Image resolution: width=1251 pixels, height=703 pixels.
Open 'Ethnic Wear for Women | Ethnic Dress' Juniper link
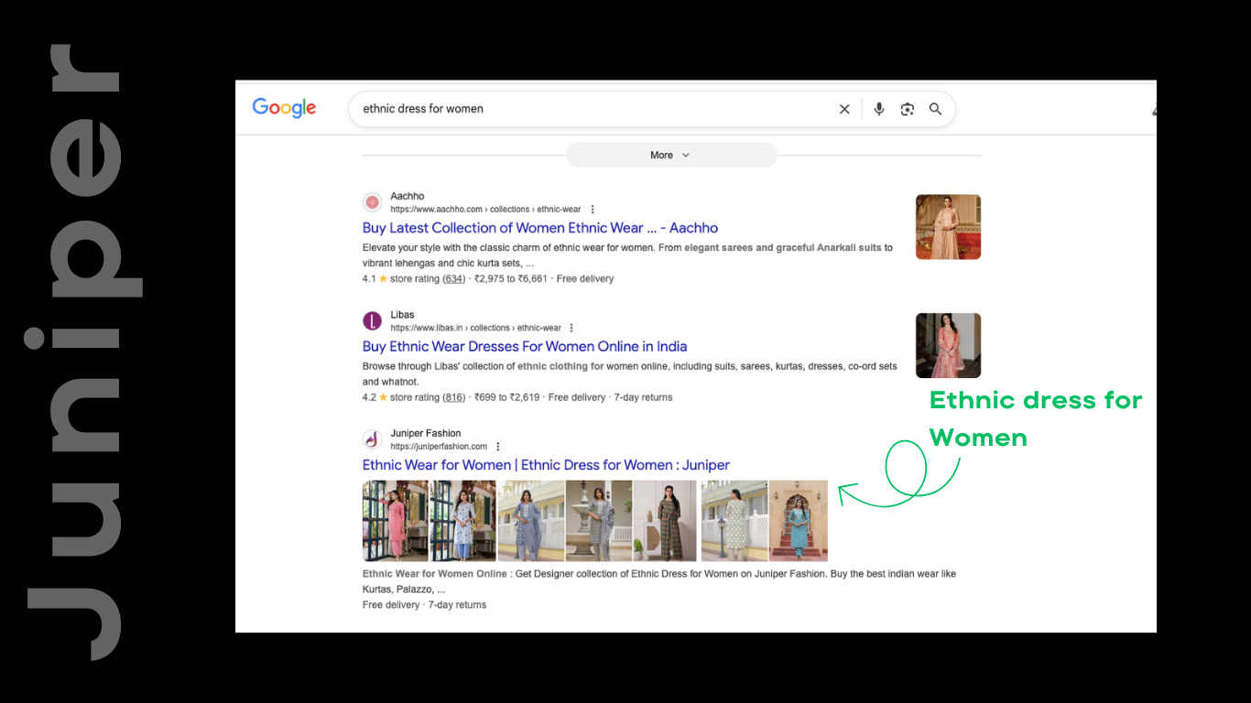[546, 465]
